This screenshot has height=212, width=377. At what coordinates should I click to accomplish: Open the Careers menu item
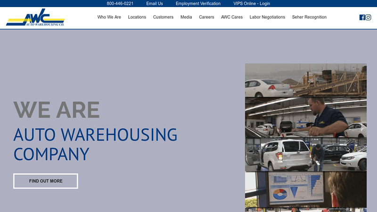[x=206, y=17]
